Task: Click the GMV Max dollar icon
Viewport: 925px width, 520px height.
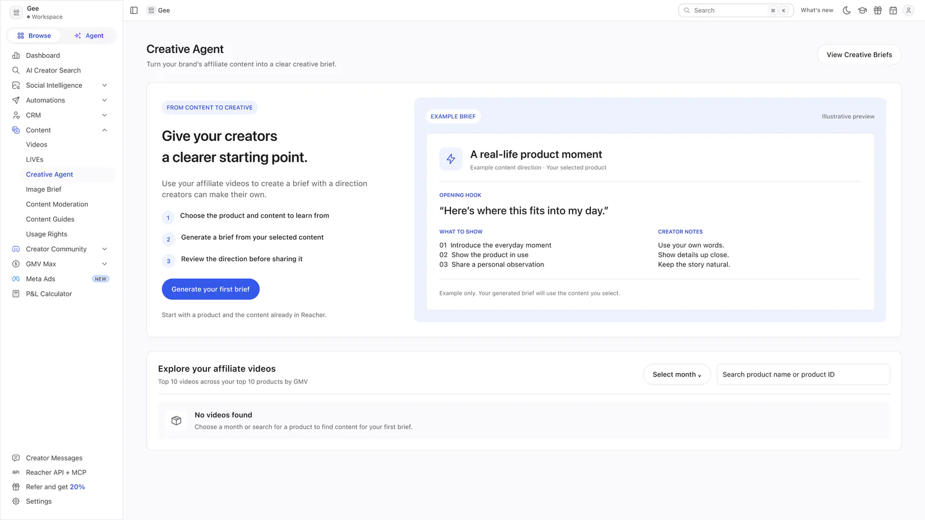Action: click(16, 264)
